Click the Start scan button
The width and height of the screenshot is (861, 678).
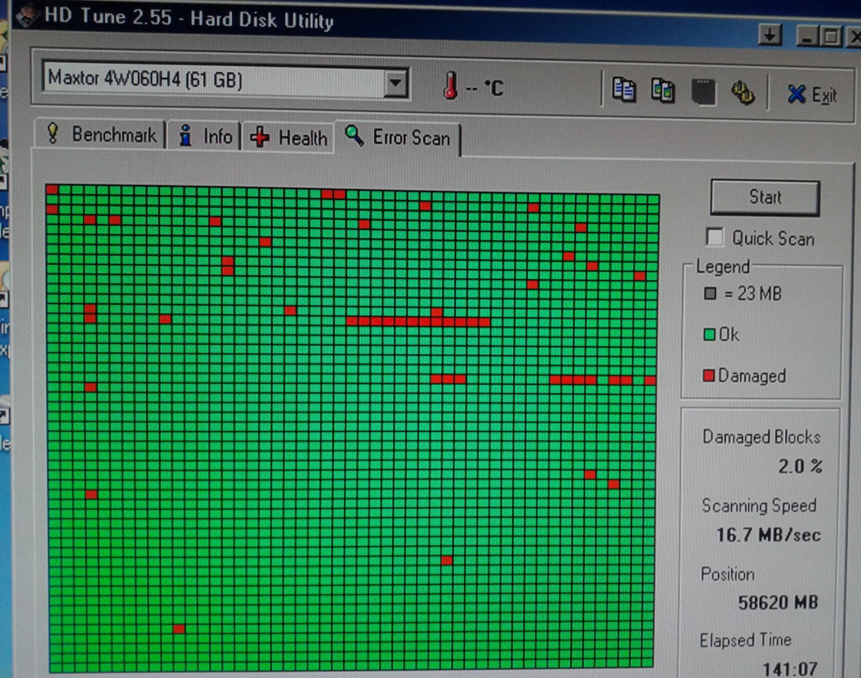click(765, 197)
